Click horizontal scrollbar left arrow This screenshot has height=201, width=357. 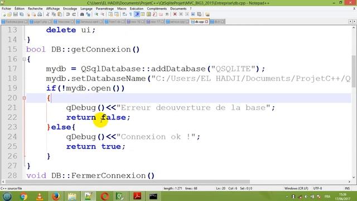click(3, 181)
